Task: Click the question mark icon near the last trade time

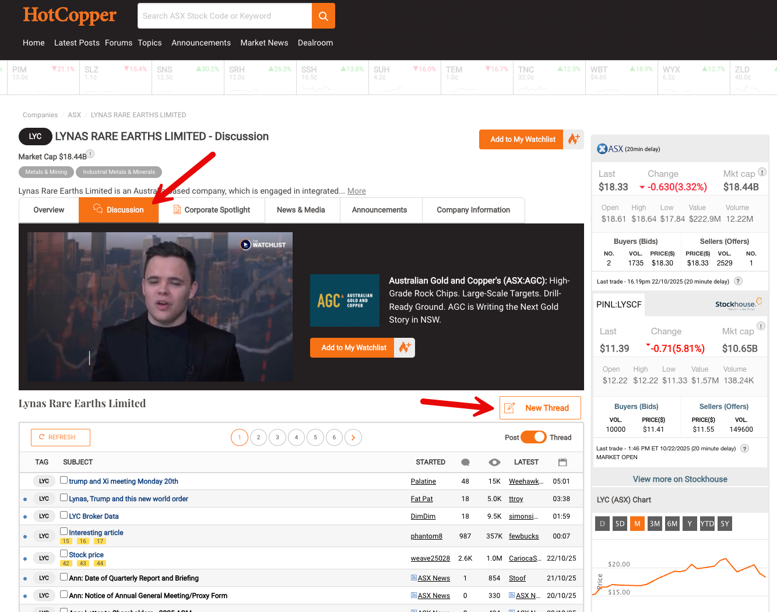Action: coord(738,281)
